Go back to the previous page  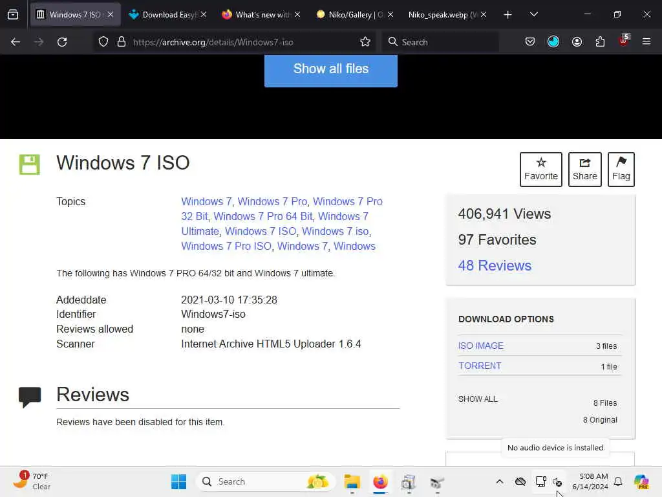tap(16, 42)
